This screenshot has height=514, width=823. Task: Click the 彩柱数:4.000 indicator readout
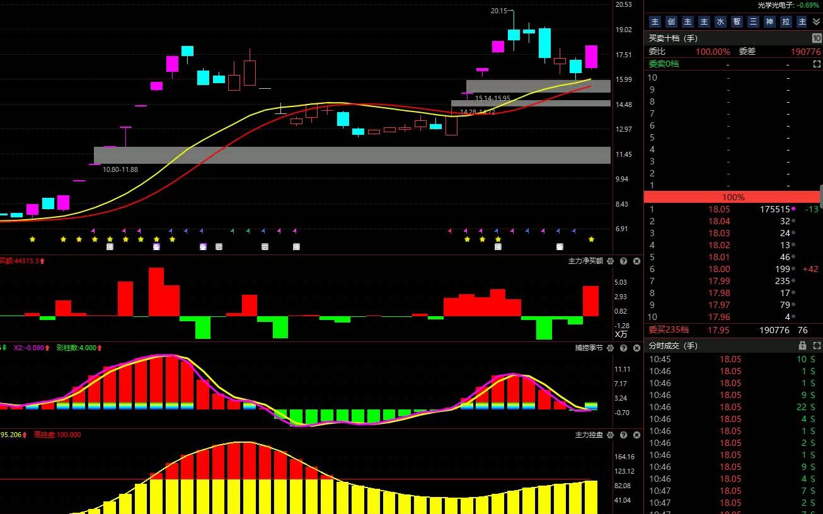(x=79, y=348)
